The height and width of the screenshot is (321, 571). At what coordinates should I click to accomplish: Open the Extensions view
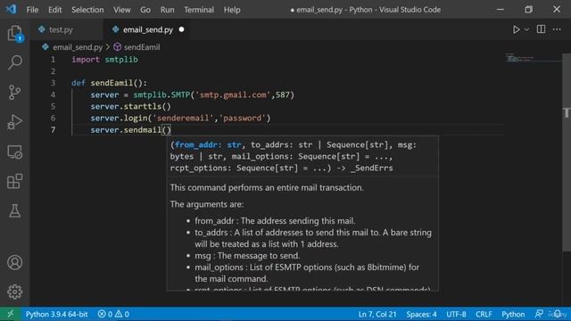14,181
